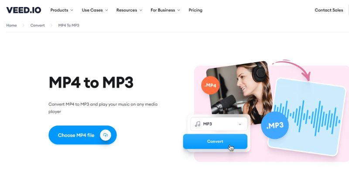349x174 pixels.
Task: Expand the Use Cases menu chevron
Action: 106,10
